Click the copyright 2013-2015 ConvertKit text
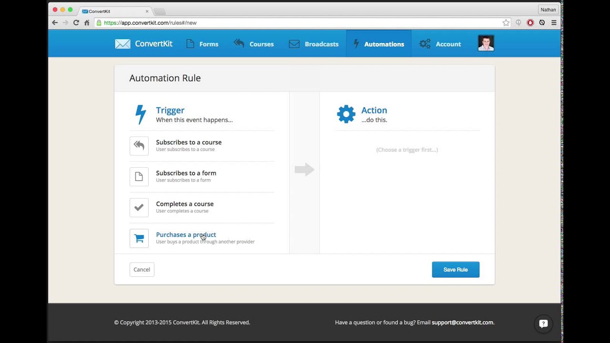Screen dimensions: 610x343 point(182,323)
